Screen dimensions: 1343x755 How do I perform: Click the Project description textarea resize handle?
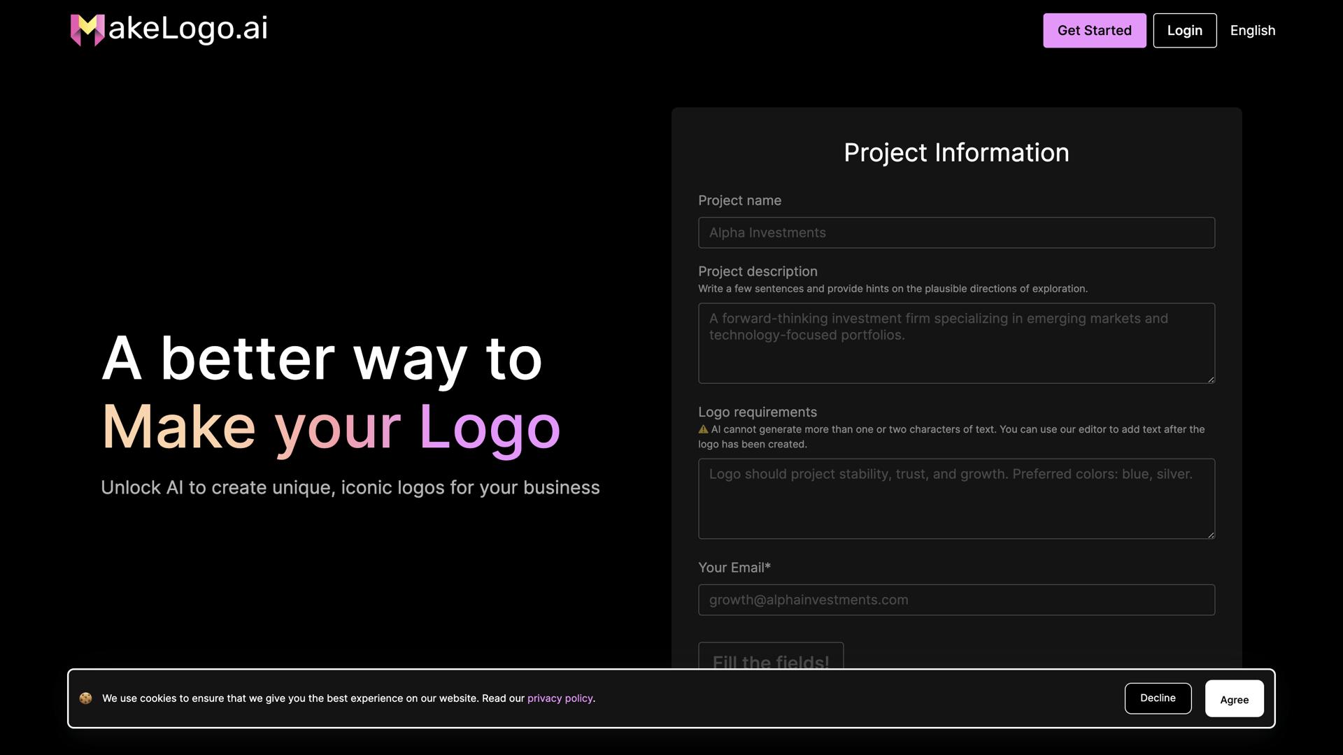point(1211,379)
